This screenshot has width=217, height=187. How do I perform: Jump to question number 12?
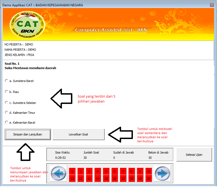pos(81,178)
